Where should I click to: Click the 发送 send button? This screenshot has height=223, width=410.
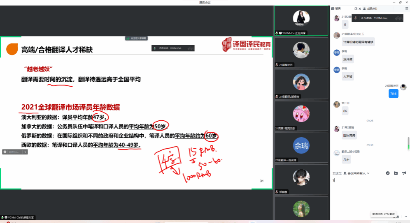[394, 217]
